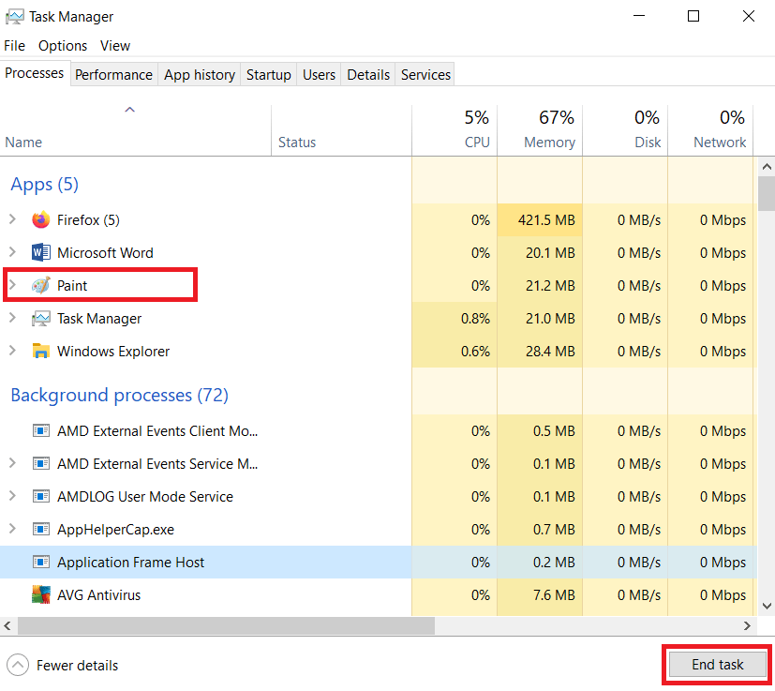Viewport: 775px width, 691px height.
Task: Click the 421.5 MB memory value
Action: [546, 219]
